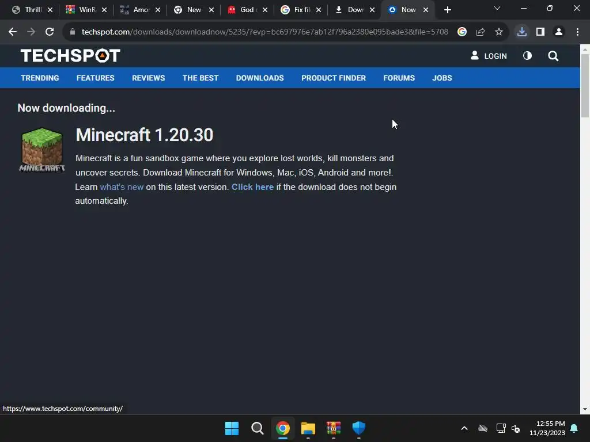Open a new browser tab
Image resolution: width=590 pixels, height=442 pixels.
coord(447,10)
